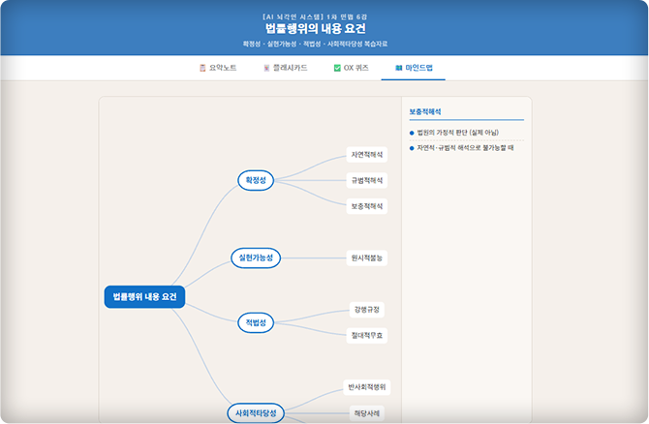Select the 적법성 mind map node
649x424 pixels.
[256, 322]
